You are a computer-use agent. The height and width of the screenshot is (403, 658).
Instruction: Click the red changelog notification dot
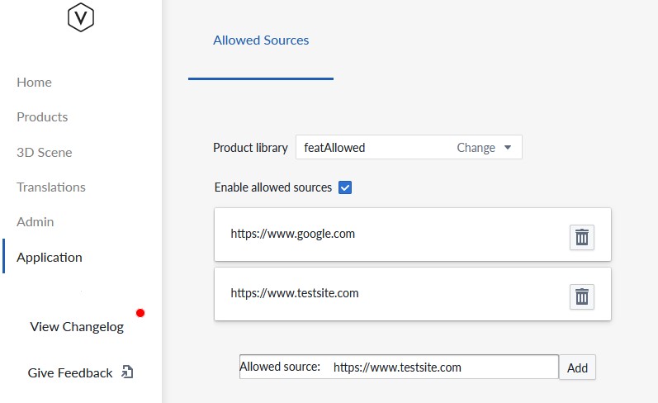[x=140, y=313]
